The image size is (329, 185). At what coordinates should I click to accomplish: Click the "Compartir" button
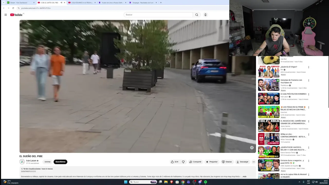(x=195, y=162)
